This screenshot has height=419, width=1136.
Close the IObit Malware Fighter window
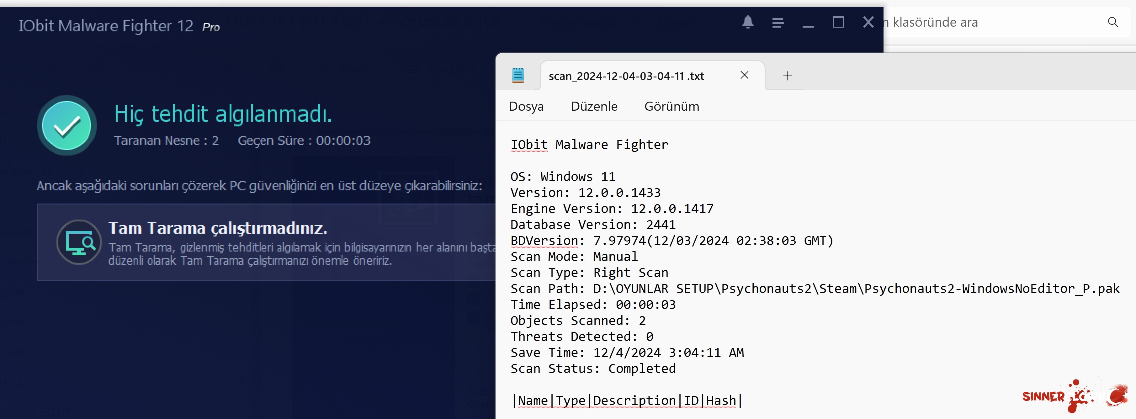pos(868,22)
